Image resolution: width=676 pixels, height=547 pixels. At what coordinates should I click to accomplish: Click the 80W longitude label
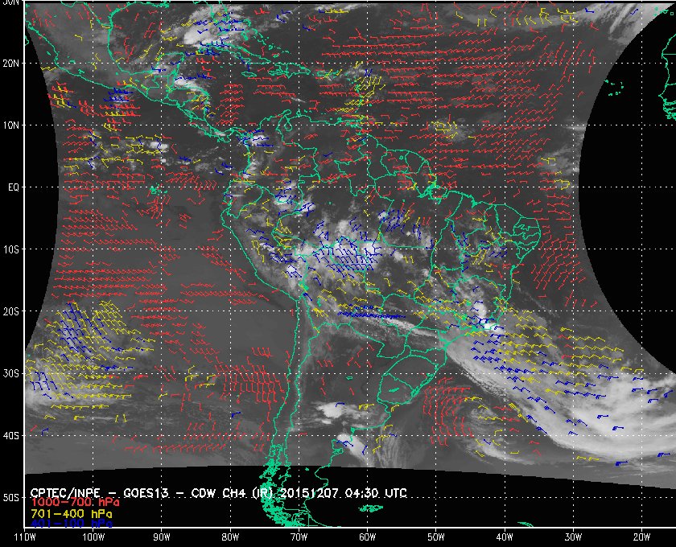tap(230, 537)
